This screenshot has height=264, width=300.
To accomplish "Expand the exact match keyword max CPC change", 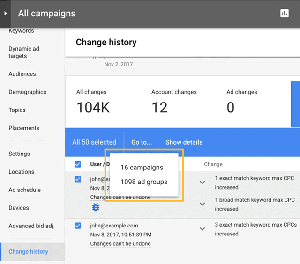I will (x=202, y=183).
